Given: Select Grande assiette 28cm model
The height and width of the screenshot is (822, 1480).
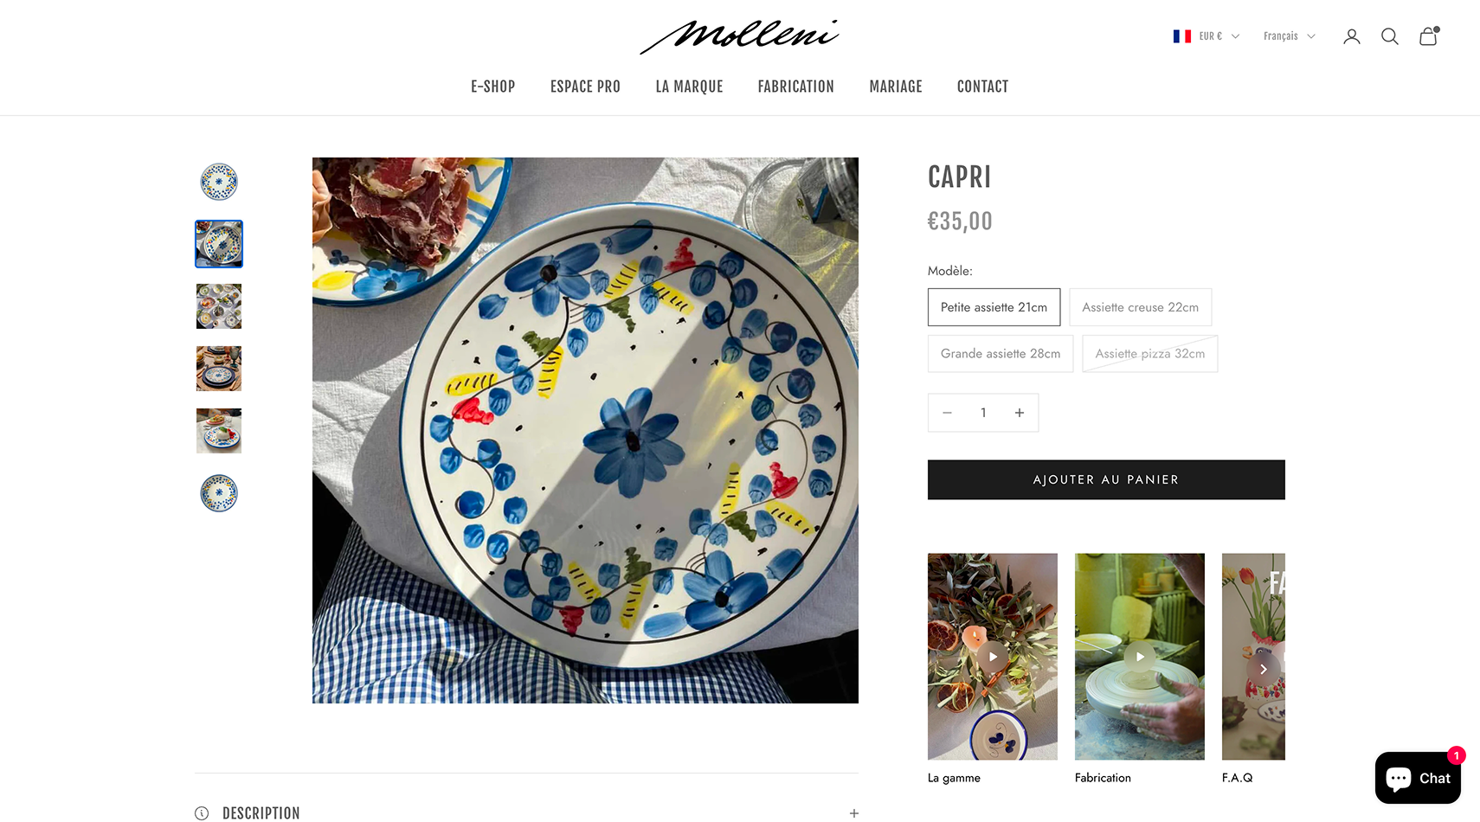Looking at the screenshot, I should tap(1001, 354).
